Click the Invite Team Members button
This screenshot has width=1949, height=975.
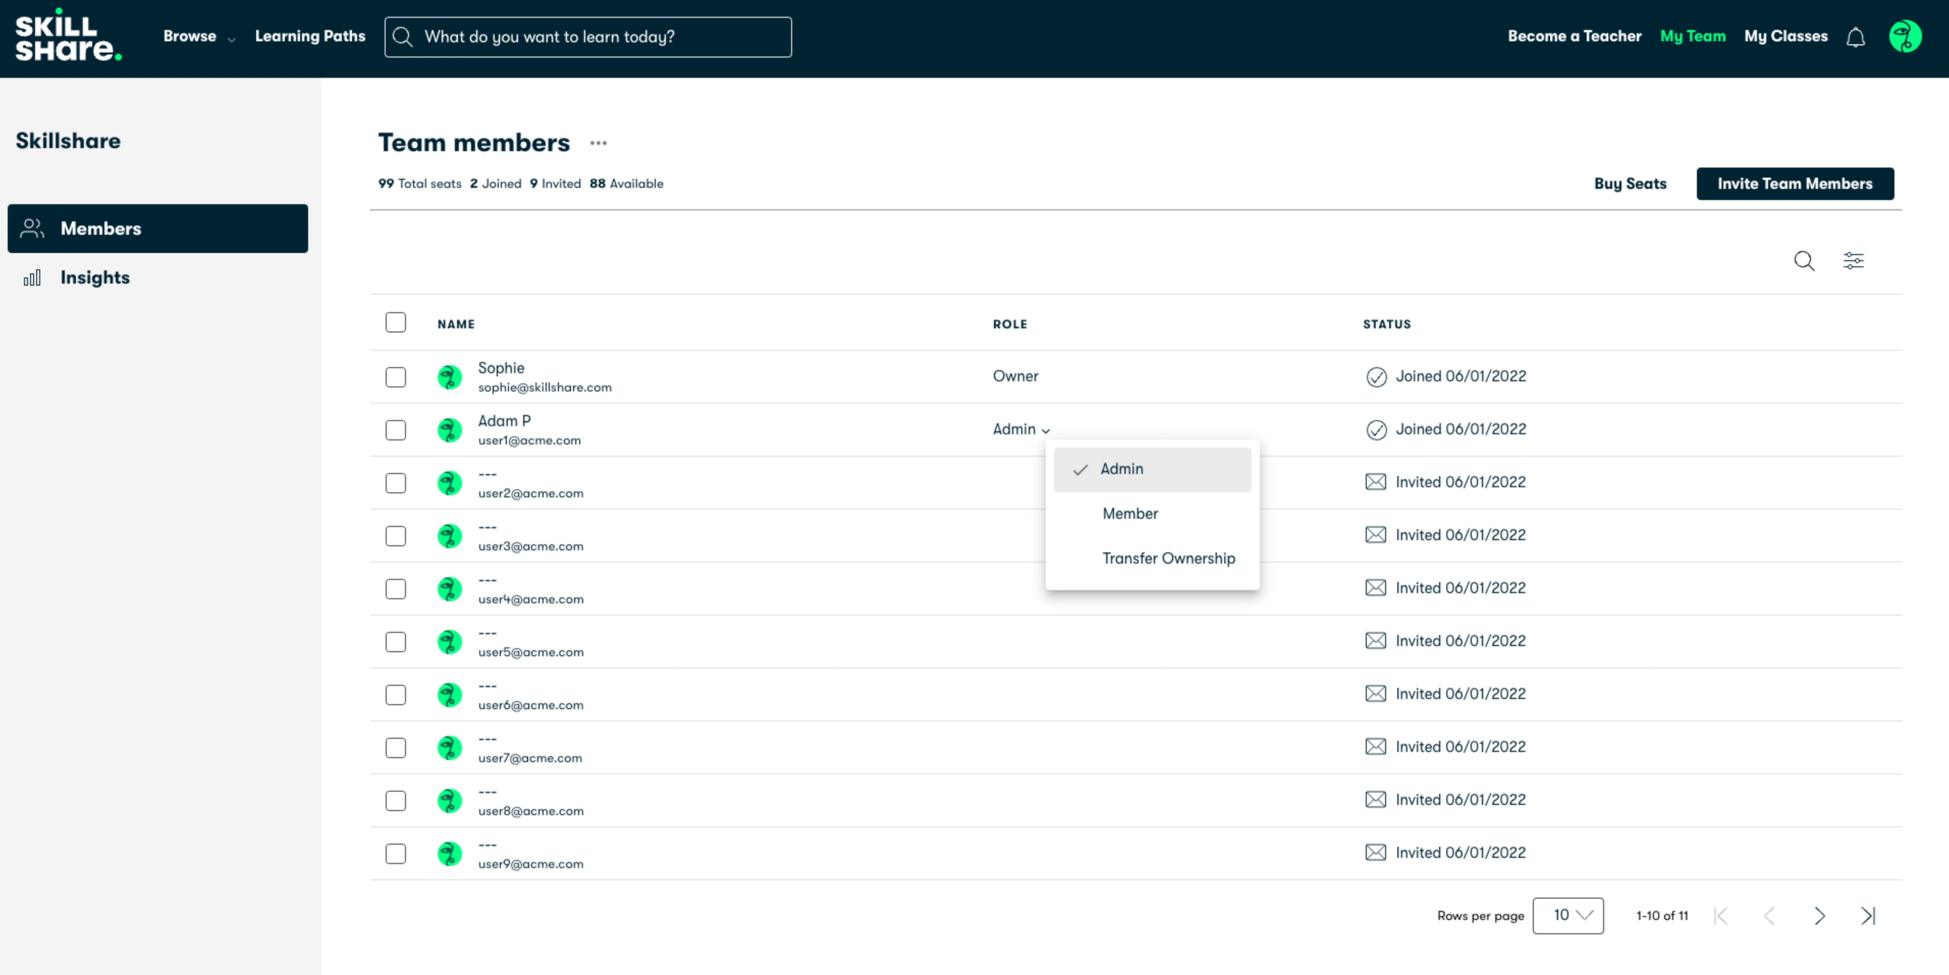[1795, 183]
